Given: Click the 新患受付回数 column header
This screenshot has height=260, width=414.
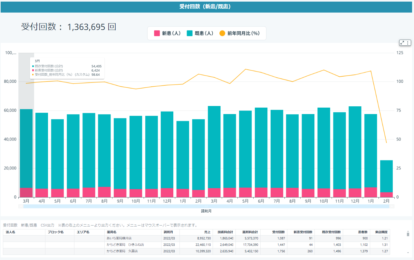Looking at the screenshot, I should (303, 232).
